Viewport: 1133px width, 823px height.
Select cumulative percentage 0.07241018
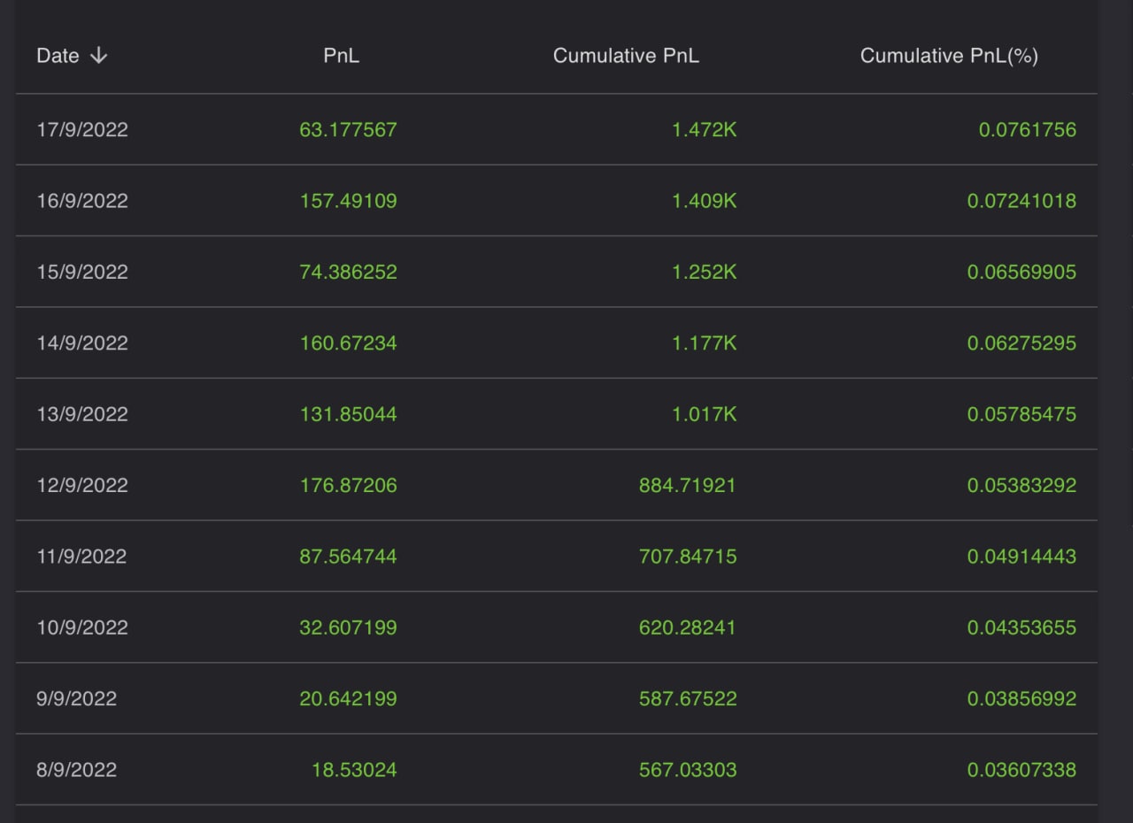[x=1021, y=201]
